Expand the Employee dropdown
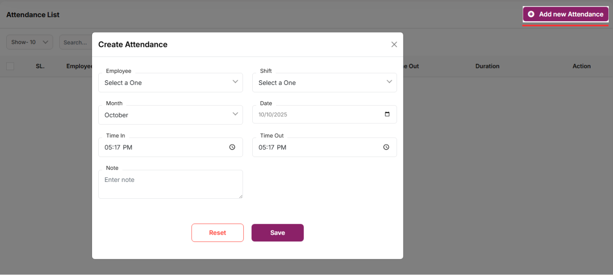Viewport: 613px width, 275px height. click(170, 83)
